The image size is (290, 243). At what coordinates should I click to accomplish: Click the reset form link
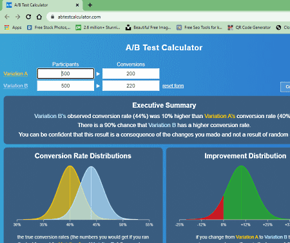click(173, 86)
